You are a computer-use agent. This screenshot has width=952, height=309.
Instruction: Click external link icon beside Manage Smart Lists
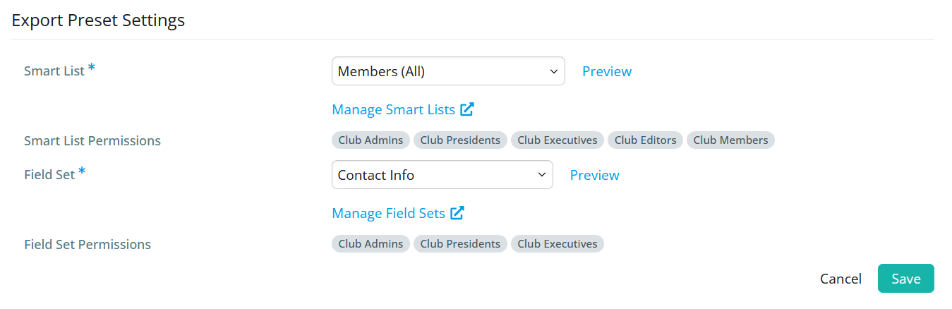(467, 109)
